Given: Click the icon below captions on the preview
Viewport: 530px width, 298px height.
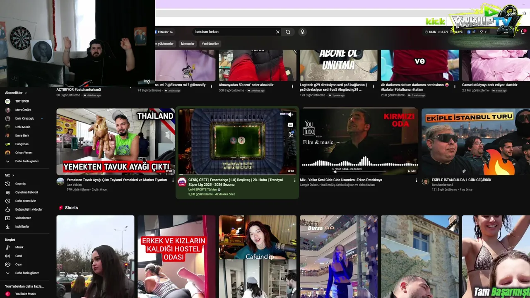Looking at the screenshot, I should coord(291,134).
